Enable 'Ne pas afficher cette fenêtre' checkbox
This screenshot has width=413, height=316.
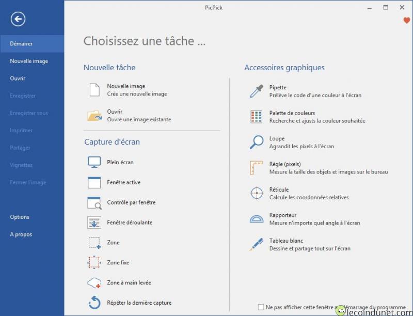(x=261, y=307)
